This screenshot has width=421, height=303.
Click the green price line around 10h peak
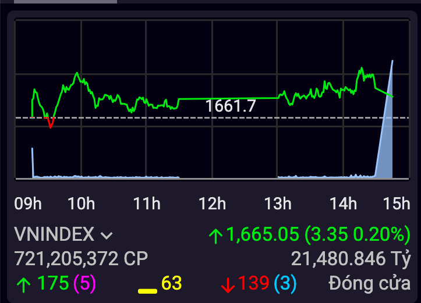(x=76, y=74)
